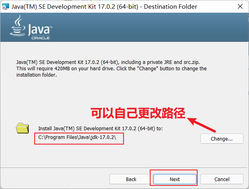Select the path C:\Program Files\Java\jdk-17.0.2\

[77, 137]
